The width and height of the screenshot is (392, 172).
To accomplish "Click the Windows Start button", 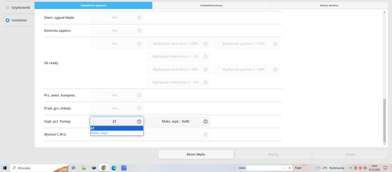I will (5, 168).
